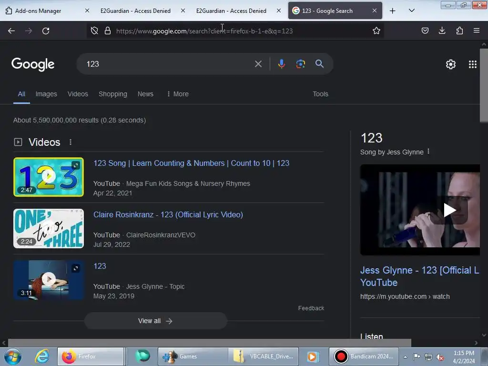Click the View all videos button
The image size is (488, 366).
coord(156,321)
